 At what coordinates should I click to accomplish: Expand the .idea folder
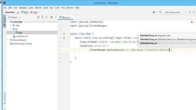tap(10, 25)
